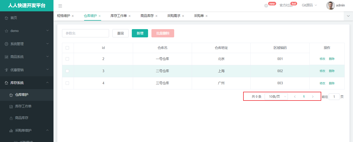Click the 查询 search button

120,33
